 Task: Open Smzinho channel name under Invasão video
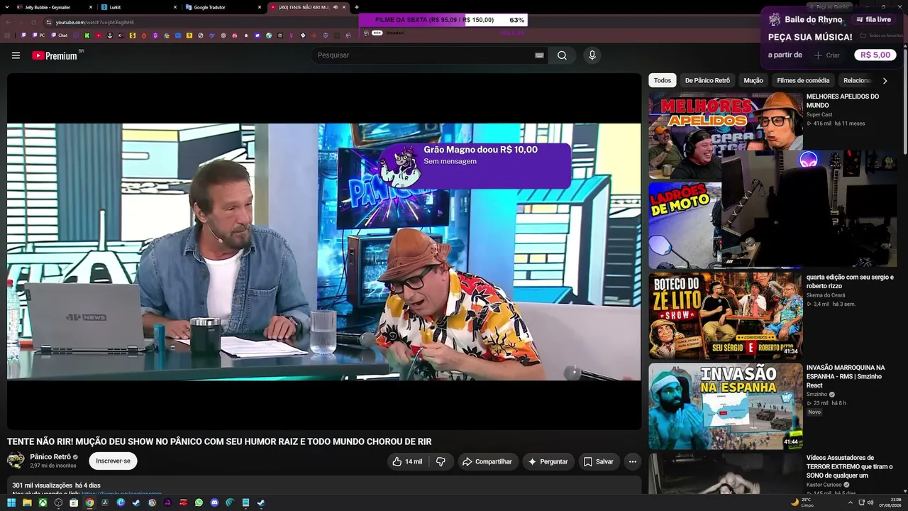click(x=816, y=395)
